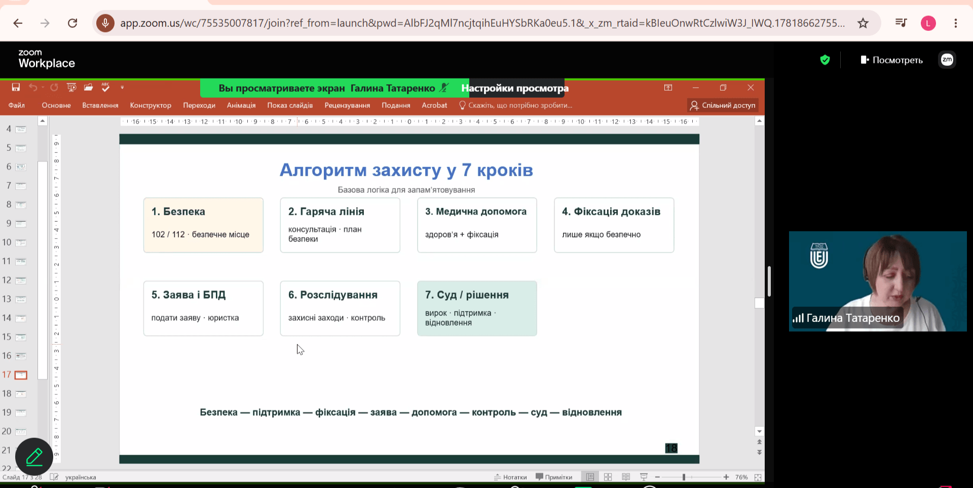Open Настройки просмотра in Zoom banner
Image resolution: width=973 pixels, height=488 pixels.
pyautogui.click(x=515, y=88)
